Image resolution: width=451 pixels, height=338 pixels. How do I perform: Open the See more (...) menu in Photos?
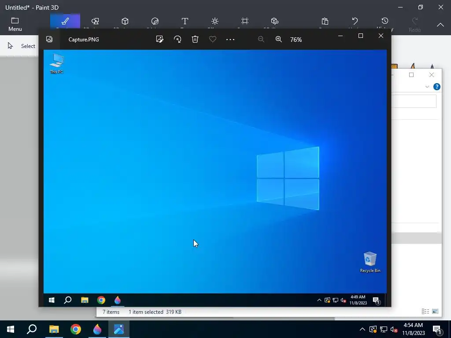230,39
